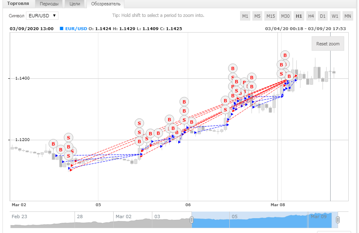Click the topmost B marker on Mar 08
This screenshot has height=233, width=359.
click(285, 55)
